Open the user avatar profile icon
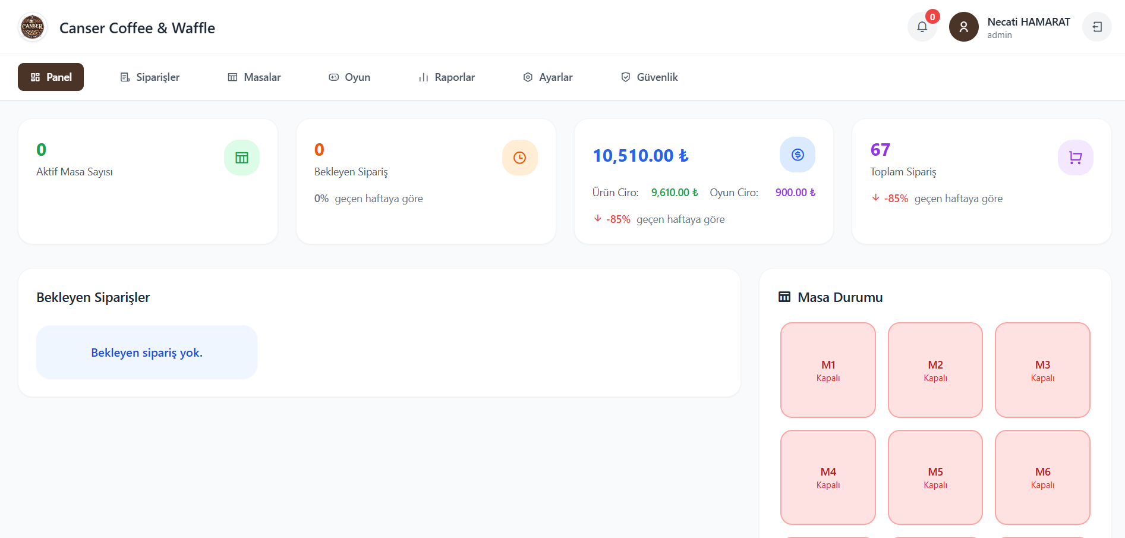The image size is (1125, 538). pos(963,27)
